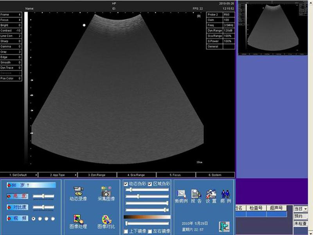The height and width of the screenshot is (235, 313).
Task: Open the 报告 report icon
Action: 196,193
